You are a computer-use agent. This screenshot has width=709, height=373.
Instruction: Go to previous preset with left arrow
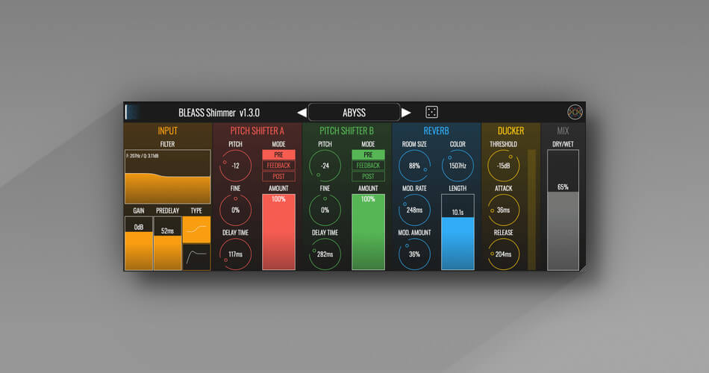tap(302, 113)
